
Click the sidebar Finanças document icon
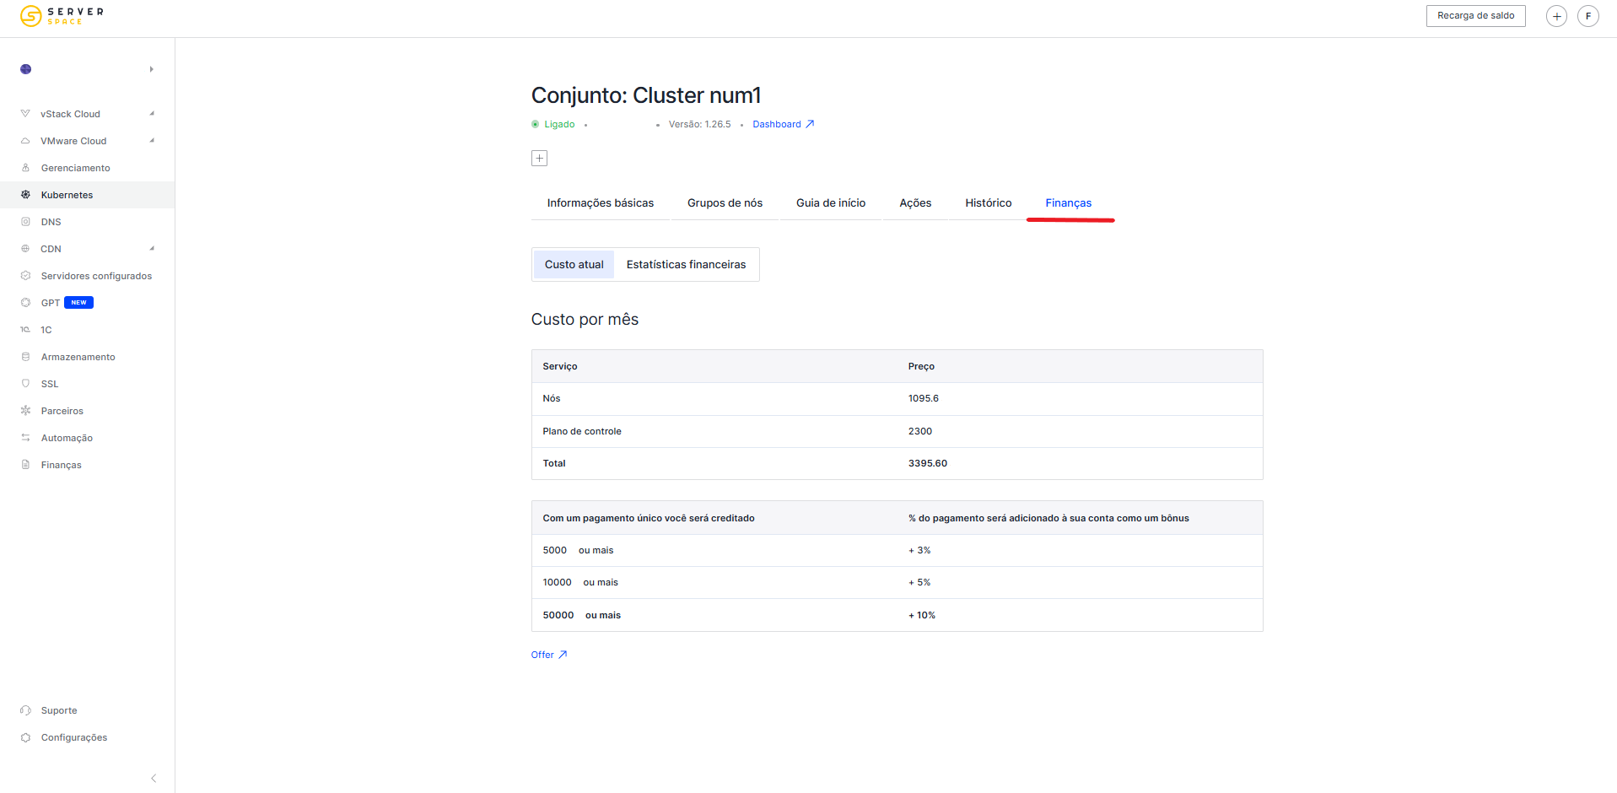[25, 465]
